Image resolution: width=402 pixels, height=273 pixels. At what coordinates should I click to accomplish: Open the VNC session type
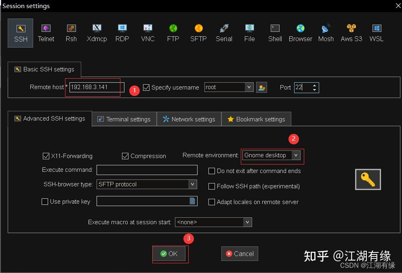pos(148,33)
